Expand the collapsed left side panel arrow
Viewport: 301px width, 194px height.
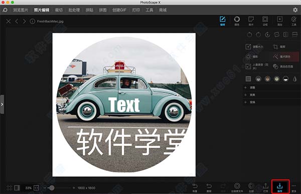[x=2, y=104]
